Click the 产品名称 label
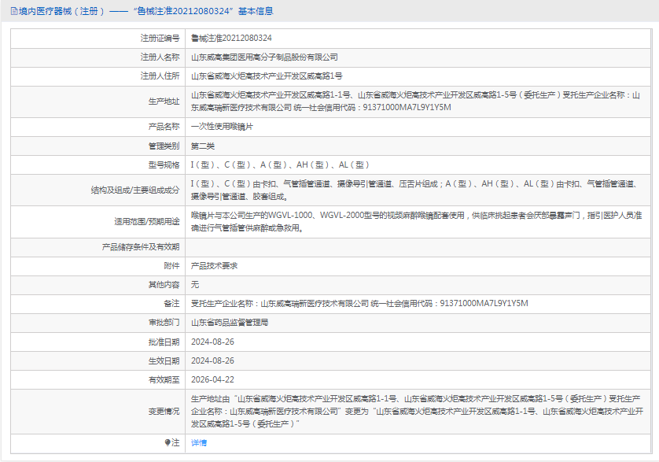The image size is (659, 462). pyautogui.click(x=164, y=127)
